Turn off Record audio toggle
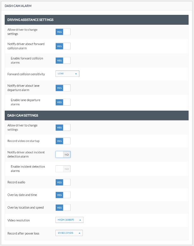Screen dimensions: 194x246 point(63,182)
